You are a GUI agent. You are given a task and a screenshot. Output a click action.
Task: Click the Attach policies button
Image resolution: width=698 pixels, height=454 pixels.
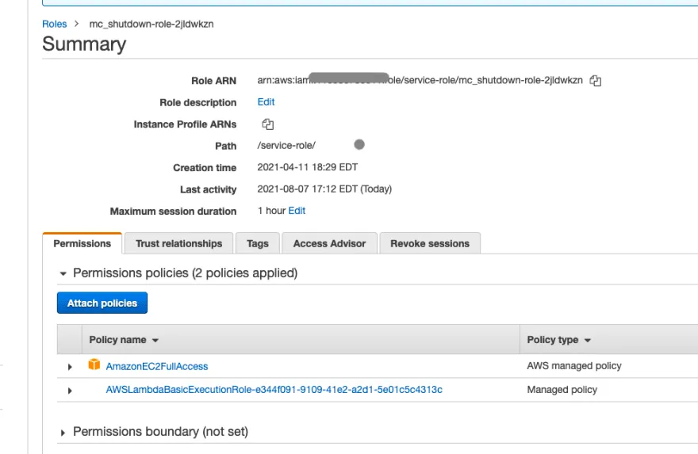tap(102, 303)
